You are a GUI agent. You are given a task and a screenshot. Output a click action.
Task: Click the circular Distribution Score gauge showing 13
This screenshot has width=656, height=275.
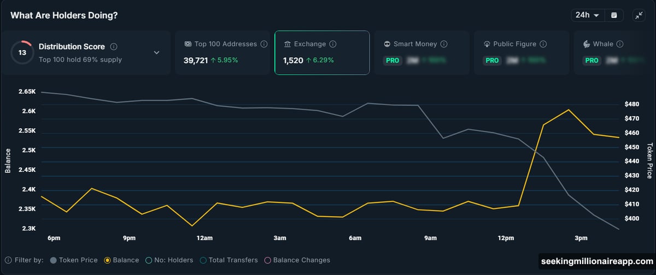tap(22, 52)
